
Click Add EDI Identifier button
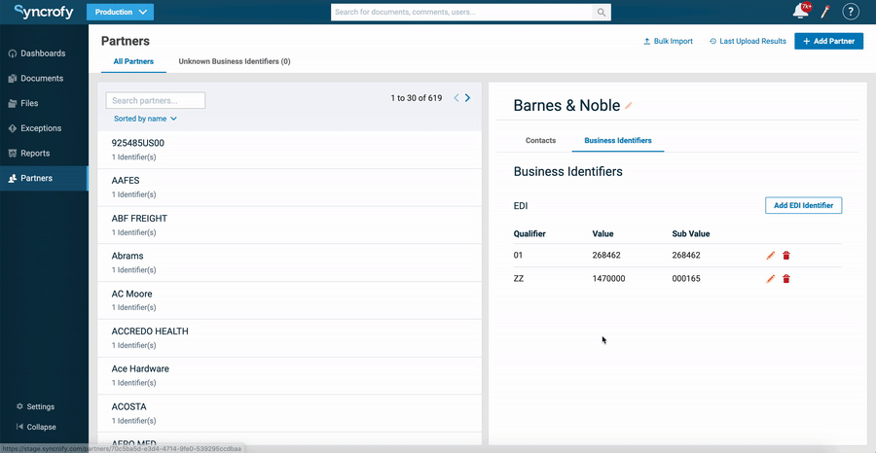(803, 205)
